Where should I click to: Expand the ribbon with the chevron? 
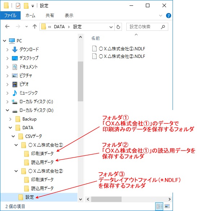click(161, 16)
